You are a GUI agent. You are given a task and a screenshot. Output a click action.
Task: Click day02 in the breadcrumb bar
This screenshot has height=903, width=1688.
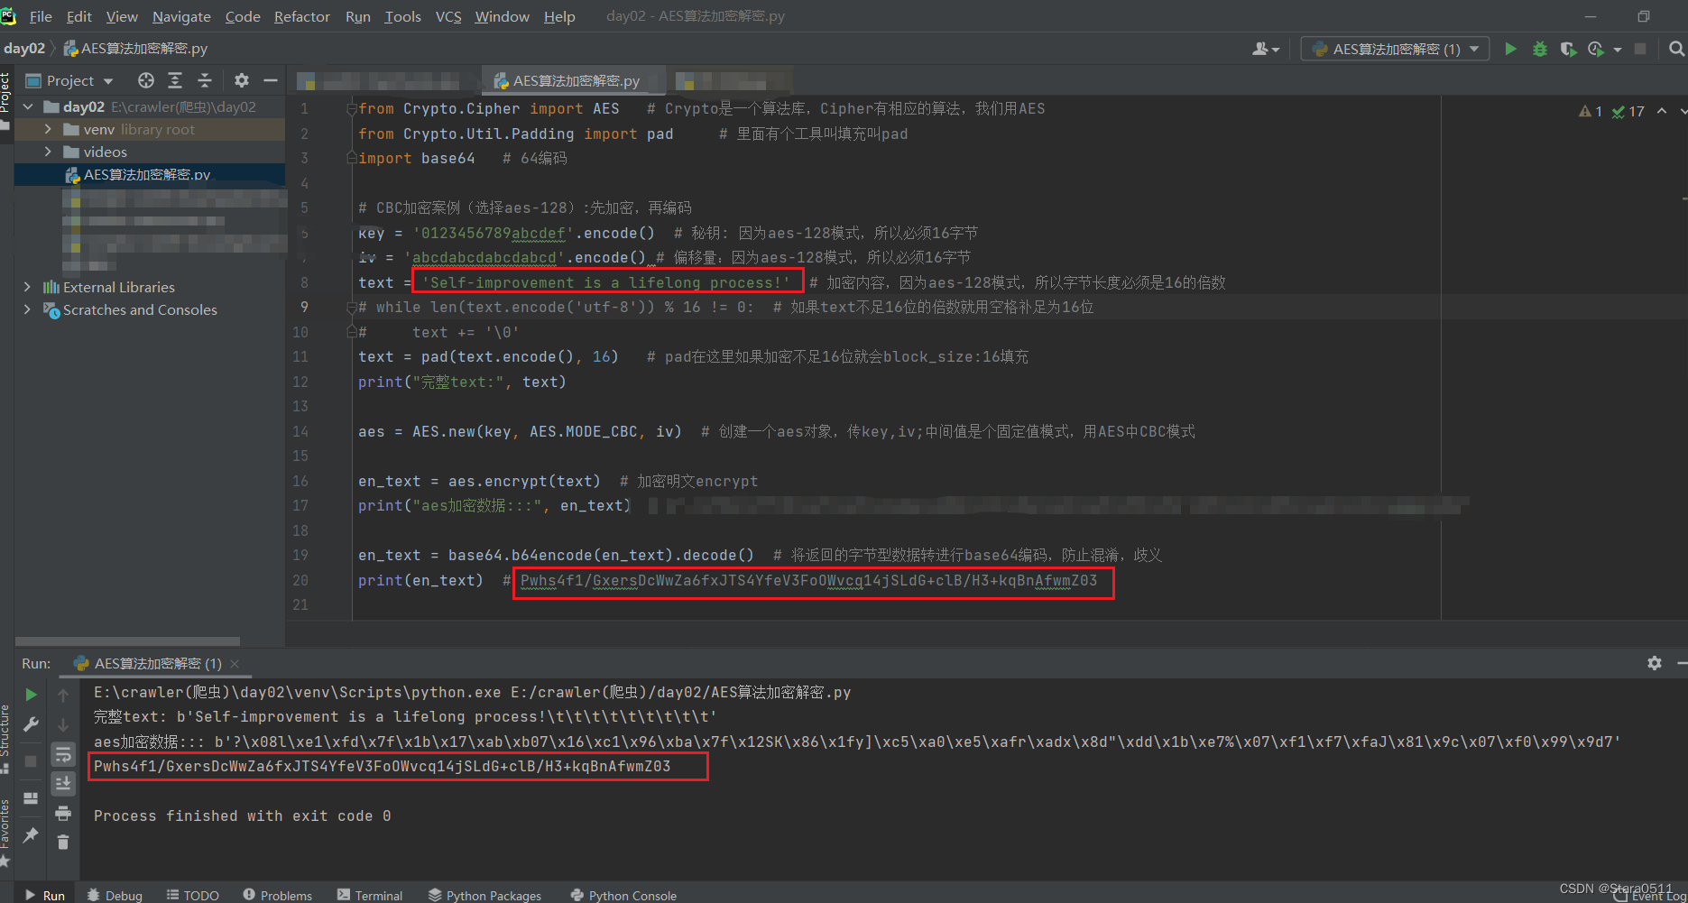(24, 49)
